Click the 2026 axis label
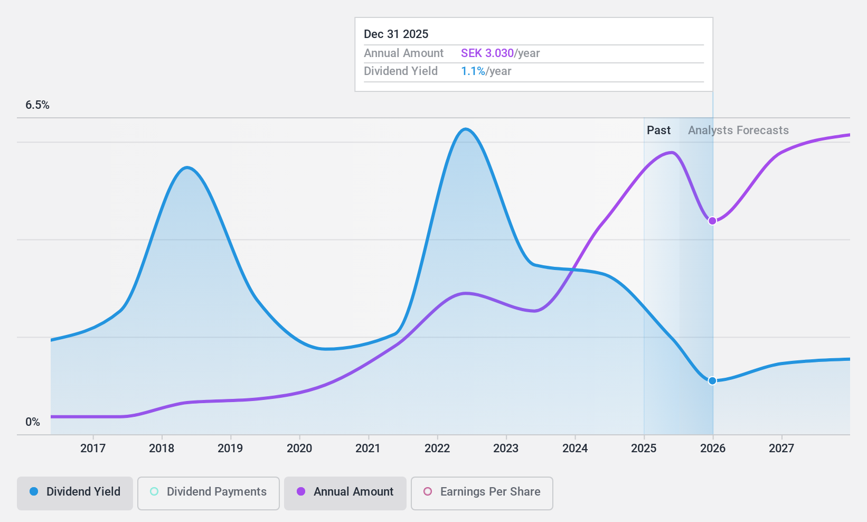Viewport: 867px width, 522px height. click(x=713, y=449)
